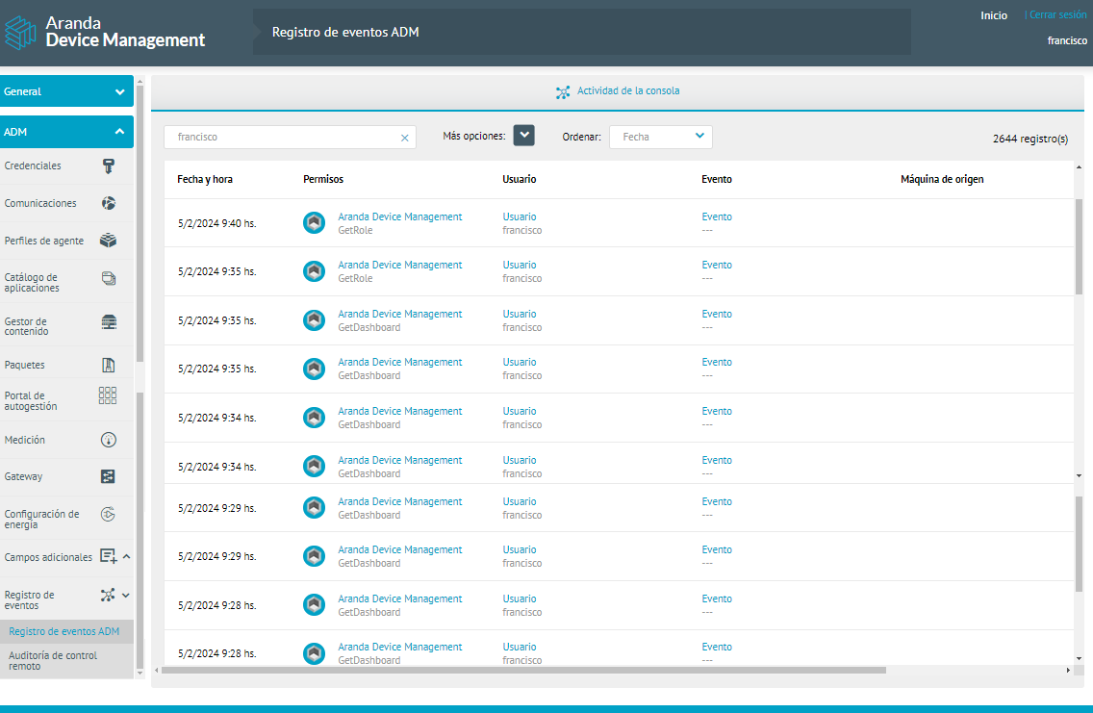Expand the Campos adicionales chevron
Viewport: 1093px width, 713px height.
(126, 556)
